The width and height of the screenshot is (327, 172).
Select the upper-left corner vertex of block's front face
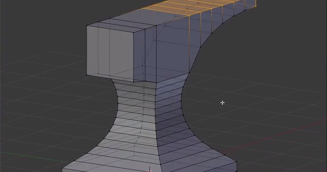(x=87, y=26)
